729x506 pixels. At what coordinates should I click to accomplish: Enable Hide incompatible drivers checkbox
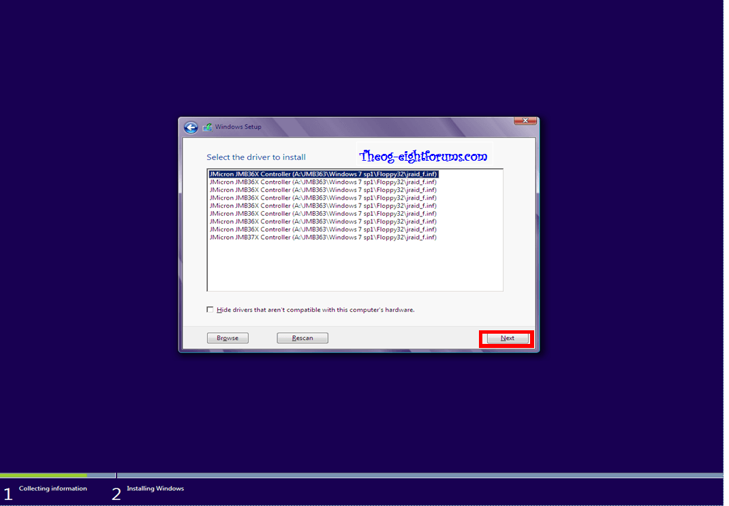[210, 310]
